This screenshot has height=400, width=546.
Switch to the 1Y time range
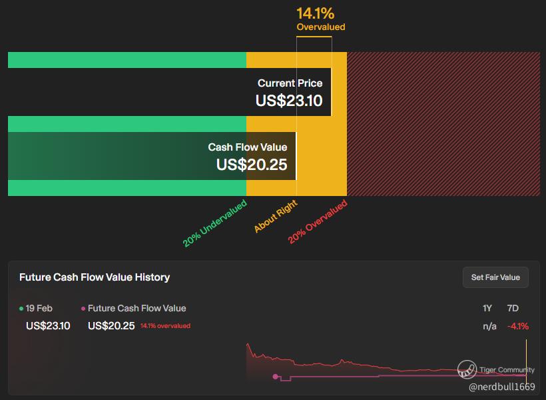[x=488, y=308]
